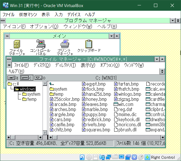Select the file hana256.bmp
This screenshot has width=181, height=161.
[x=96, y=94]
